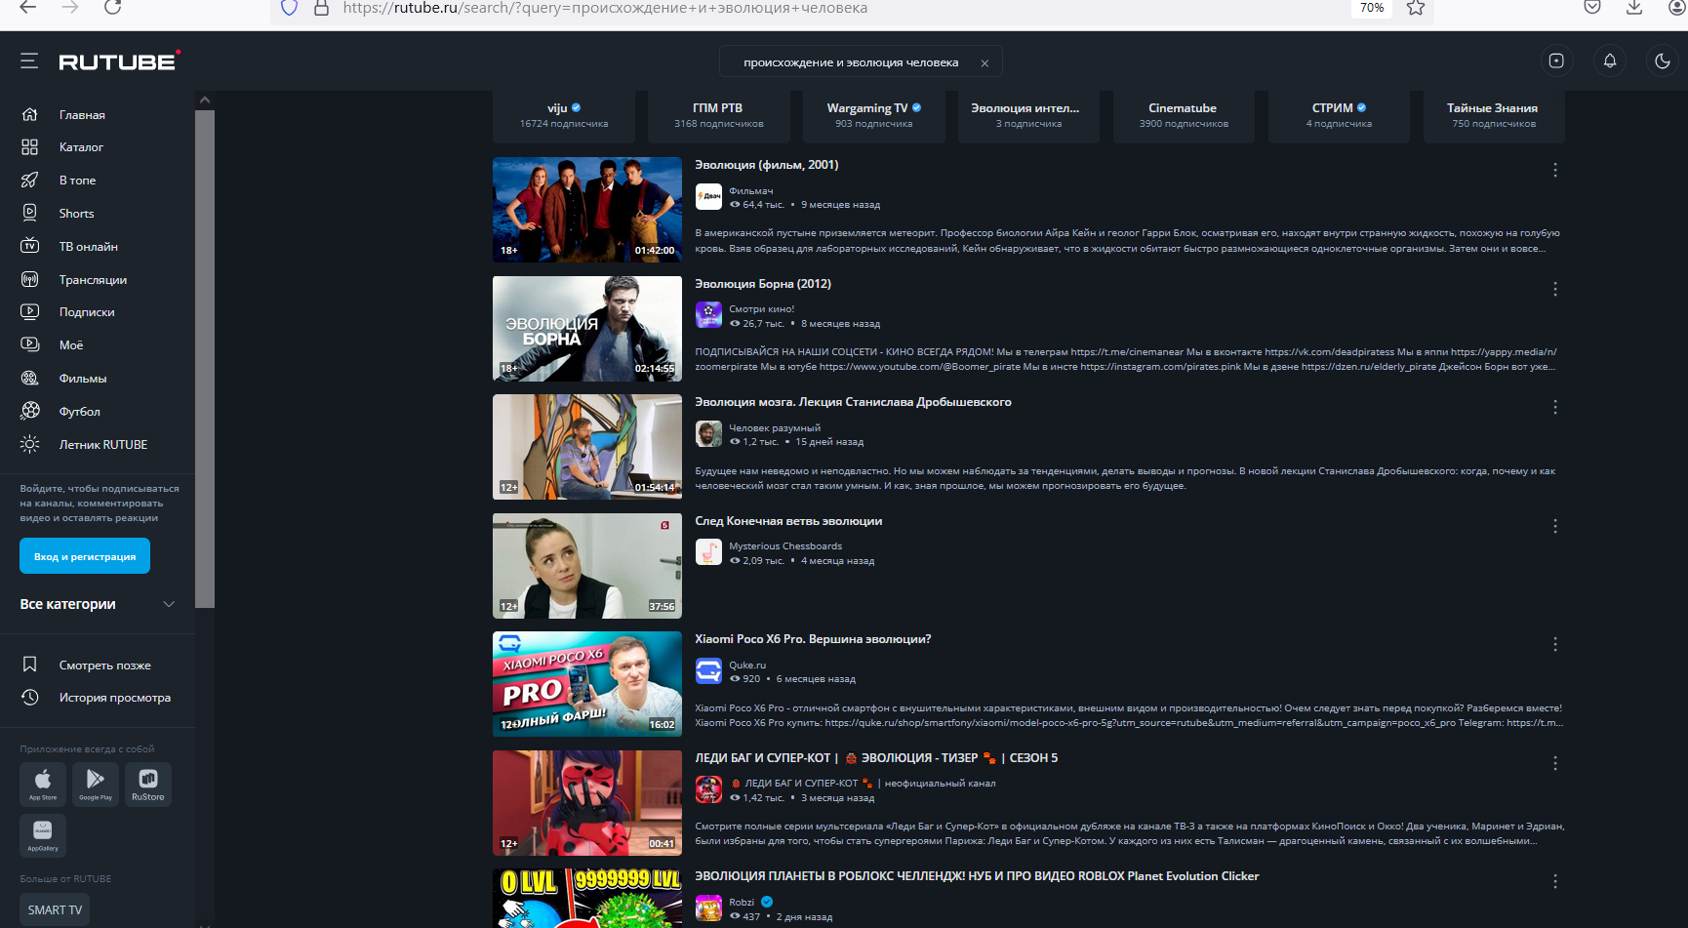
Task: Click the AppGallery app icon
Action: coord(43,835)
